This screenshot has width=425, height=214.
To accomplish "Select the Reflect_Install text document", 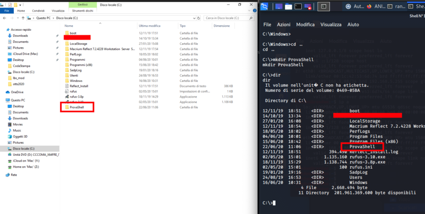I will [79, 86].
